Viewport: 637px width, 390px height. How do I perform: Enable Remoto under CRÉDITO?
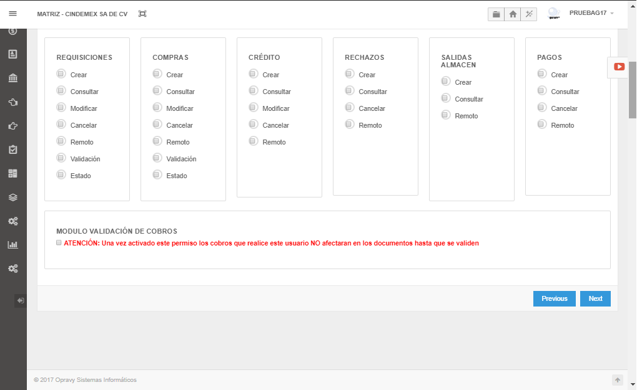coord(253,141)
